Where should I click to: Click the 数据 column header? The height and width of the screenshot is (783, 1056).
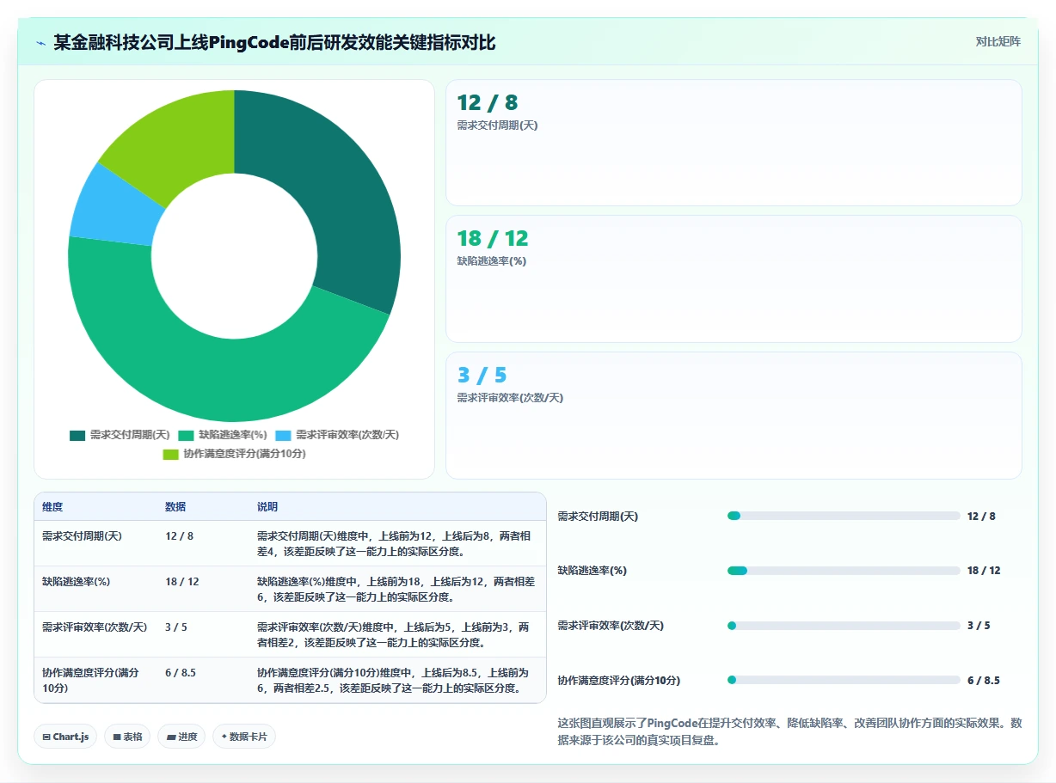coord(203,507)
